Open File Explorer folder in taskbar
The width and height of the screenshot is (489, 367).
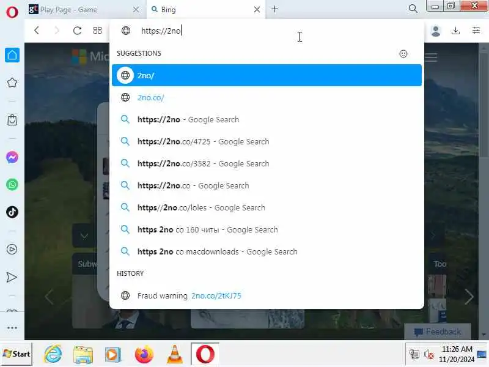click(83, 354)
